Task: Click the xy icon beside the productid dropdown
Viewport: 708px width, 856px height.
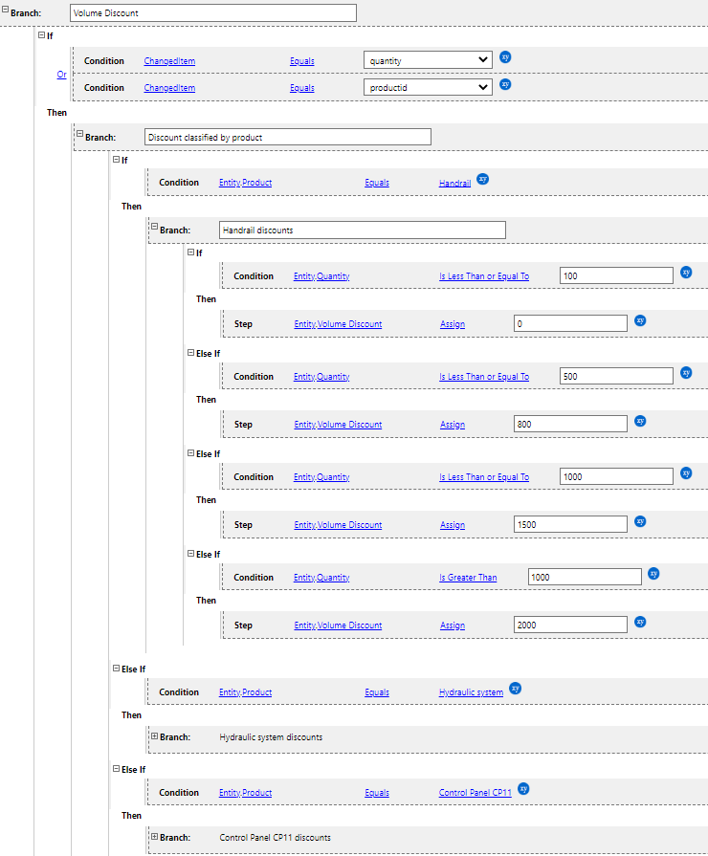Action: pos(505,84)
